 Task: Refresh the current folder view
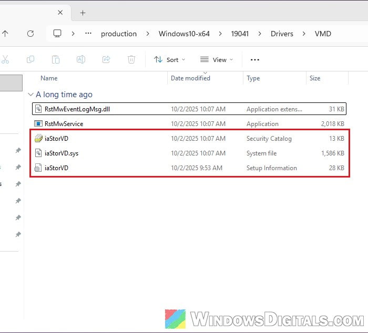click(x=30, y=34)
